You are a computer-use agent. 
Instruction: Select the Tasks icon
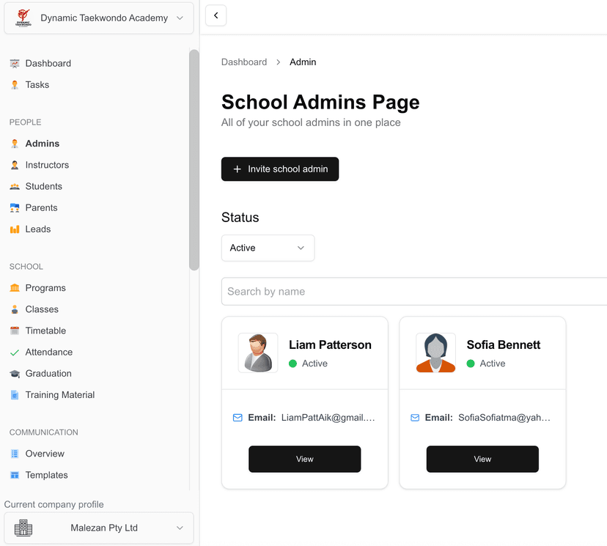[14, 84]
